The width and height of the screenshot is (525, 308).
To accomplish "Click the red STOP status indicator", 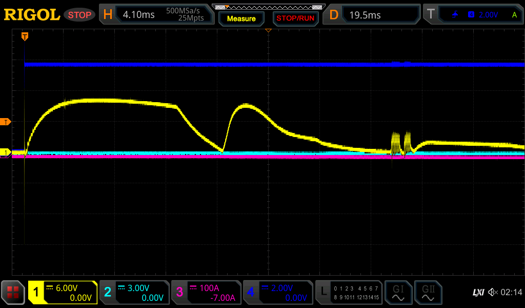I will [x=79, y=15].
